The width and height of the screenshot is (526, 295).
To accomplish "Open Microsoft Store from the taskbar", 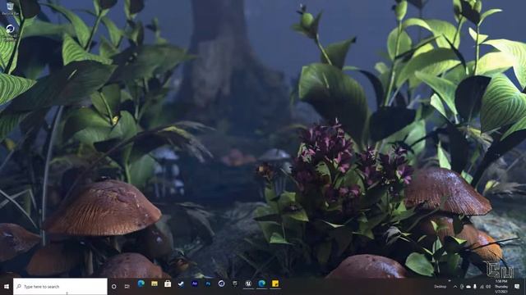I will coord(168,284).
